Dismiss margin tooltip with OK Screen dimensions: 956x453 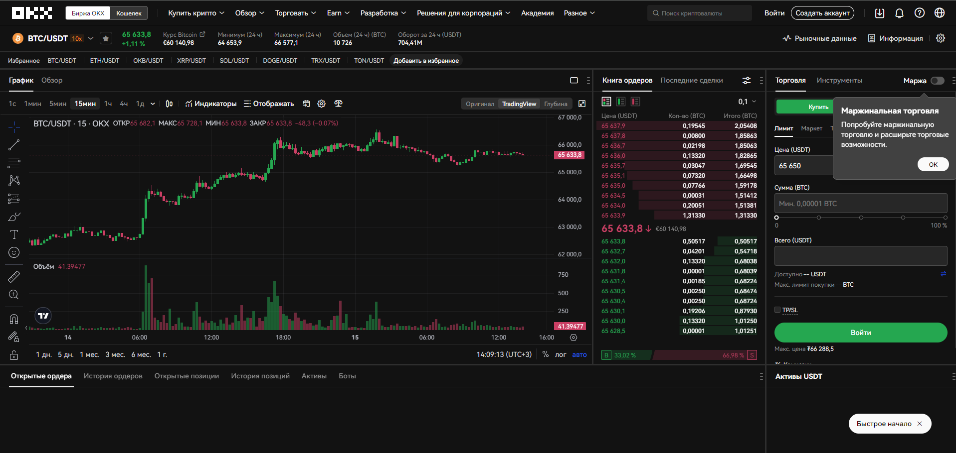pyautogui.click(x=933, y=164)
